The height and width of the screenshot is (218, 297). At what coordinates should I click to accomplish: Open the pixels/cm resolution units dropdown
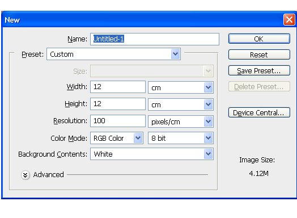[x=180, y=121]
